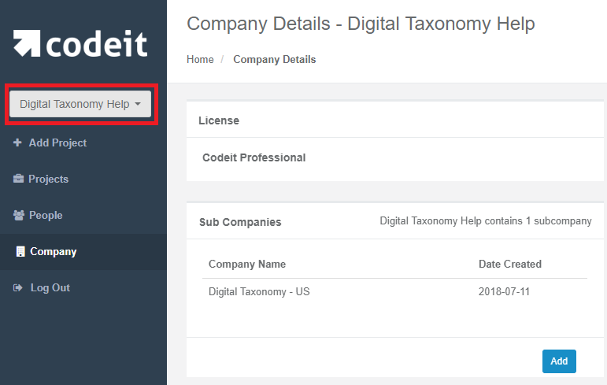Click the codeit arrow logo icon
607x385 pixels.
coord(27,43)
